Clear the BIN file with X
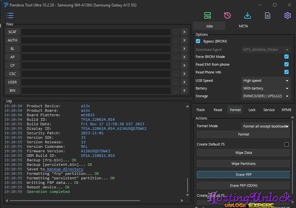296x208 pixels. (184, 90)
